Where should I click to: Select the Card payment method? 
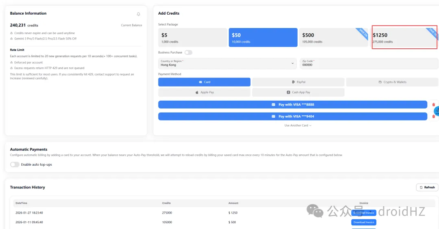204,82
